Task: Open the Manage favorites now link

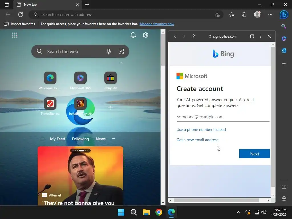Action: coord(157,24)
